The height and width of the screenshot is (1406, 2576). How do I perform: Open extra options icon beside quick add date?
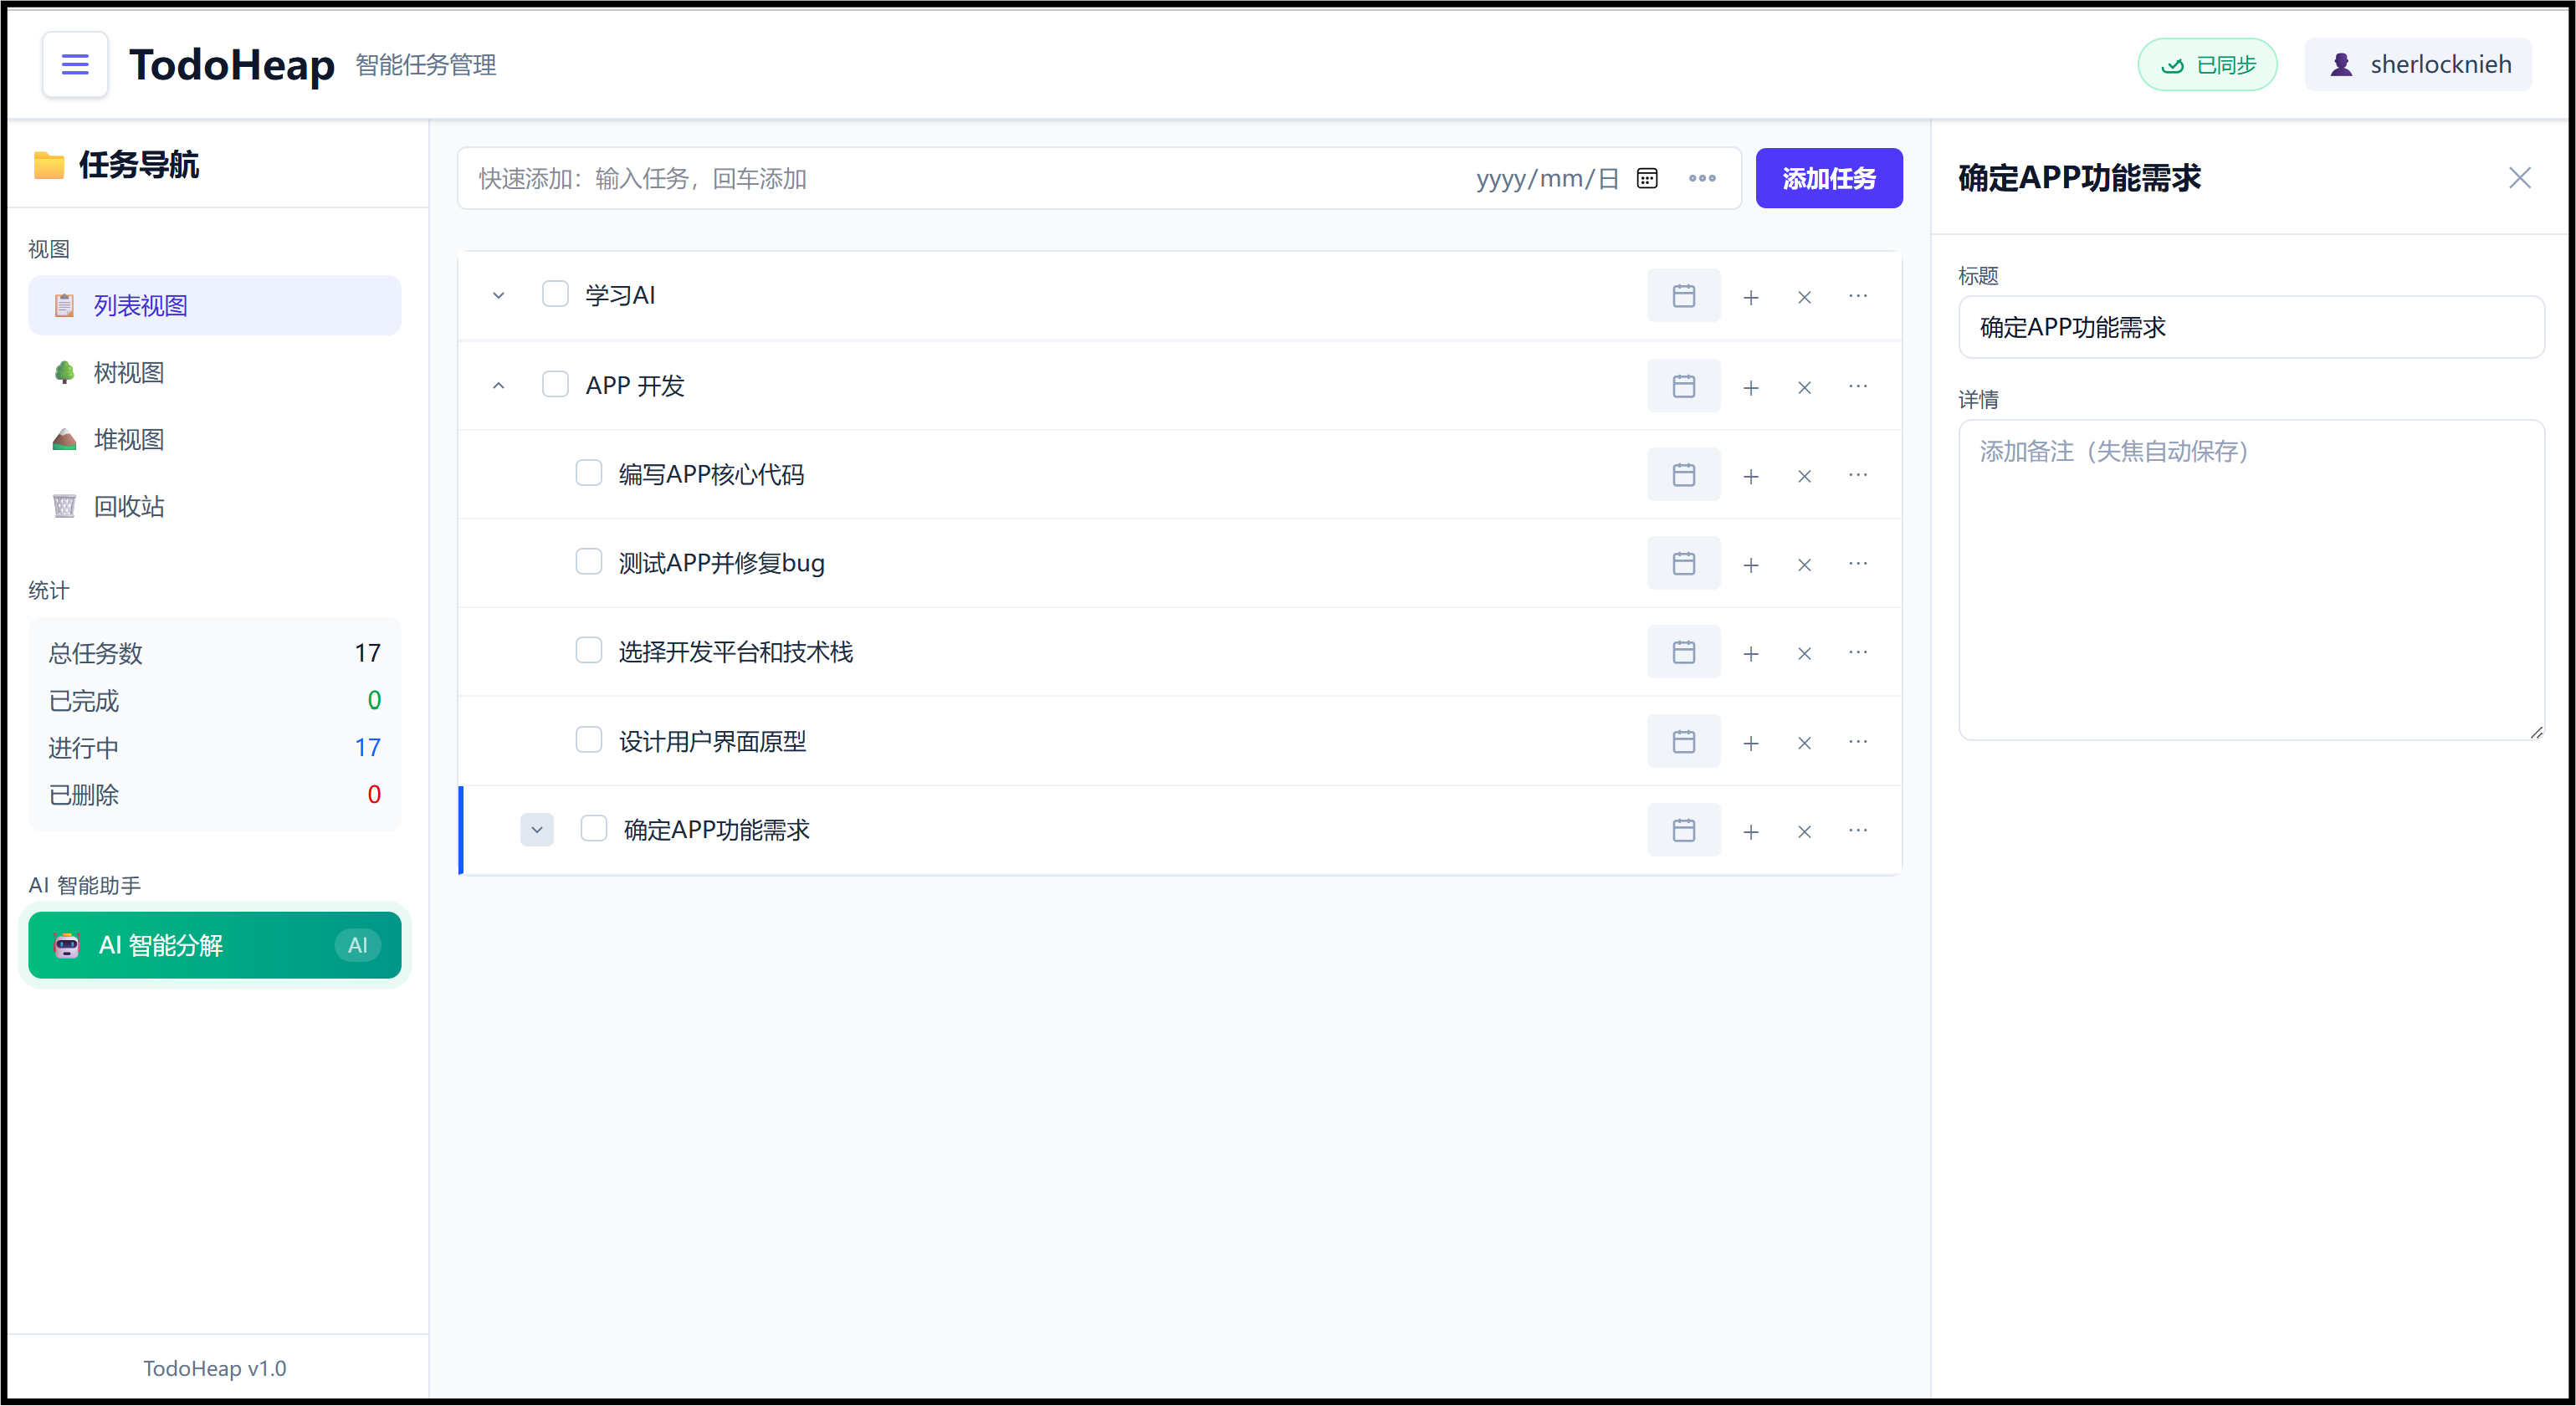click(1702, 178)
